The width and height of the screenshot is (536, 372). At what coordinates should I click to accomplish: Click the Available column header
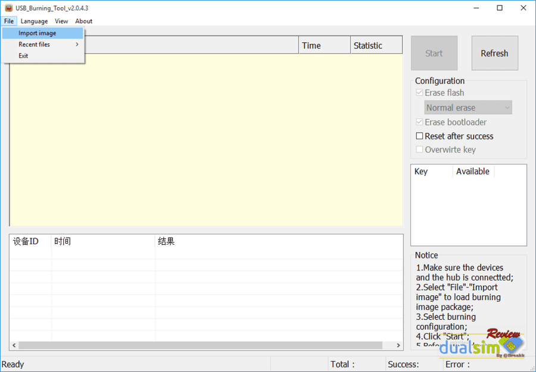pyautogui.click(x=473, y=172)
